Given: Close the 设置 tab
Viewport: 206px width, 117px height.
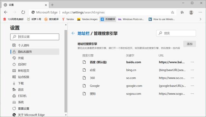Looking at the screenshot, I should point(46,5).
